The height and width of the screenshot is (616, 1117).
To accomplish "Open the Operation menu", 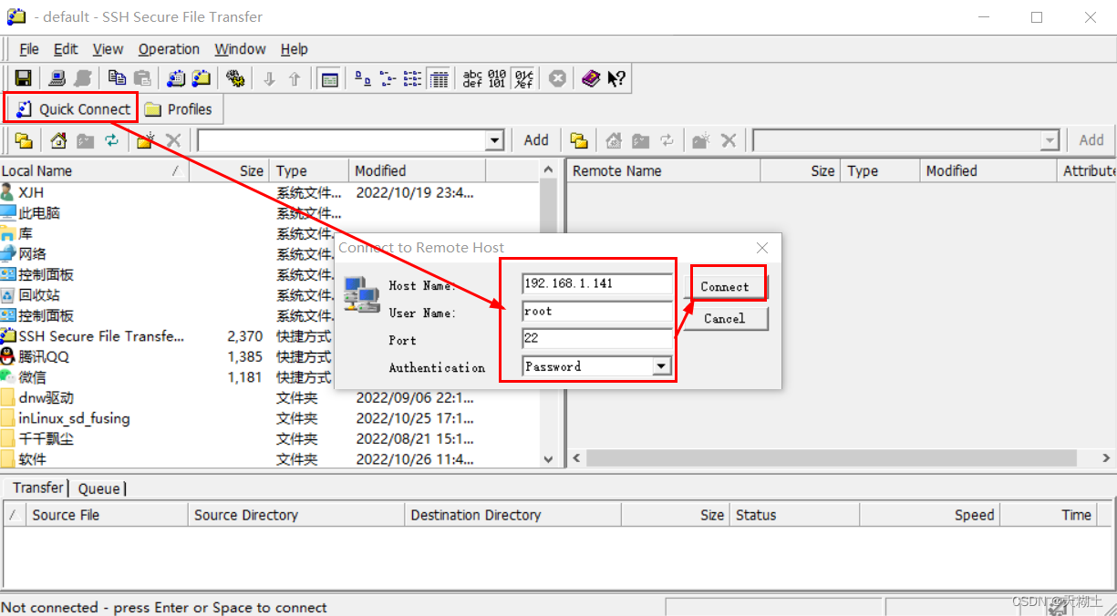I will [x=169, y=48].
